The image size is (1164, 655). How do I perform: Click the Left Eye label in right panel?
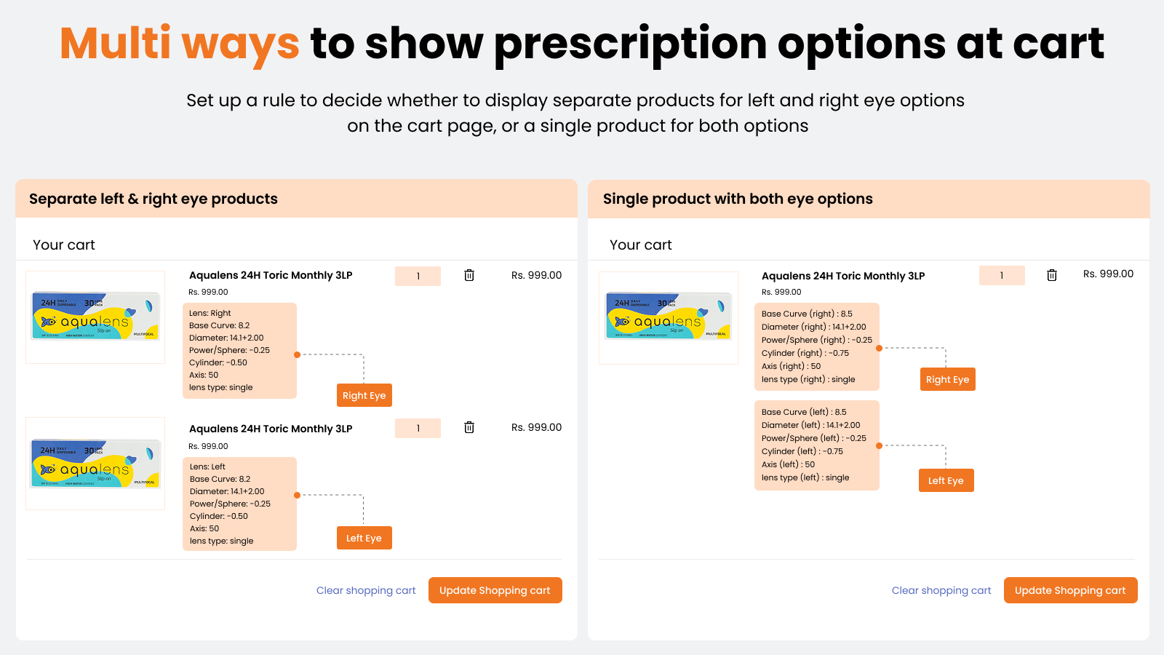[x=946, y=480]
